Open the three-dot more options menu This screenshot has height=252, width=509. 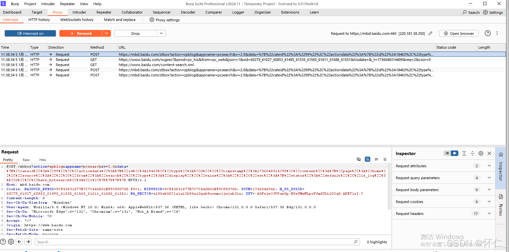(497, 33)
